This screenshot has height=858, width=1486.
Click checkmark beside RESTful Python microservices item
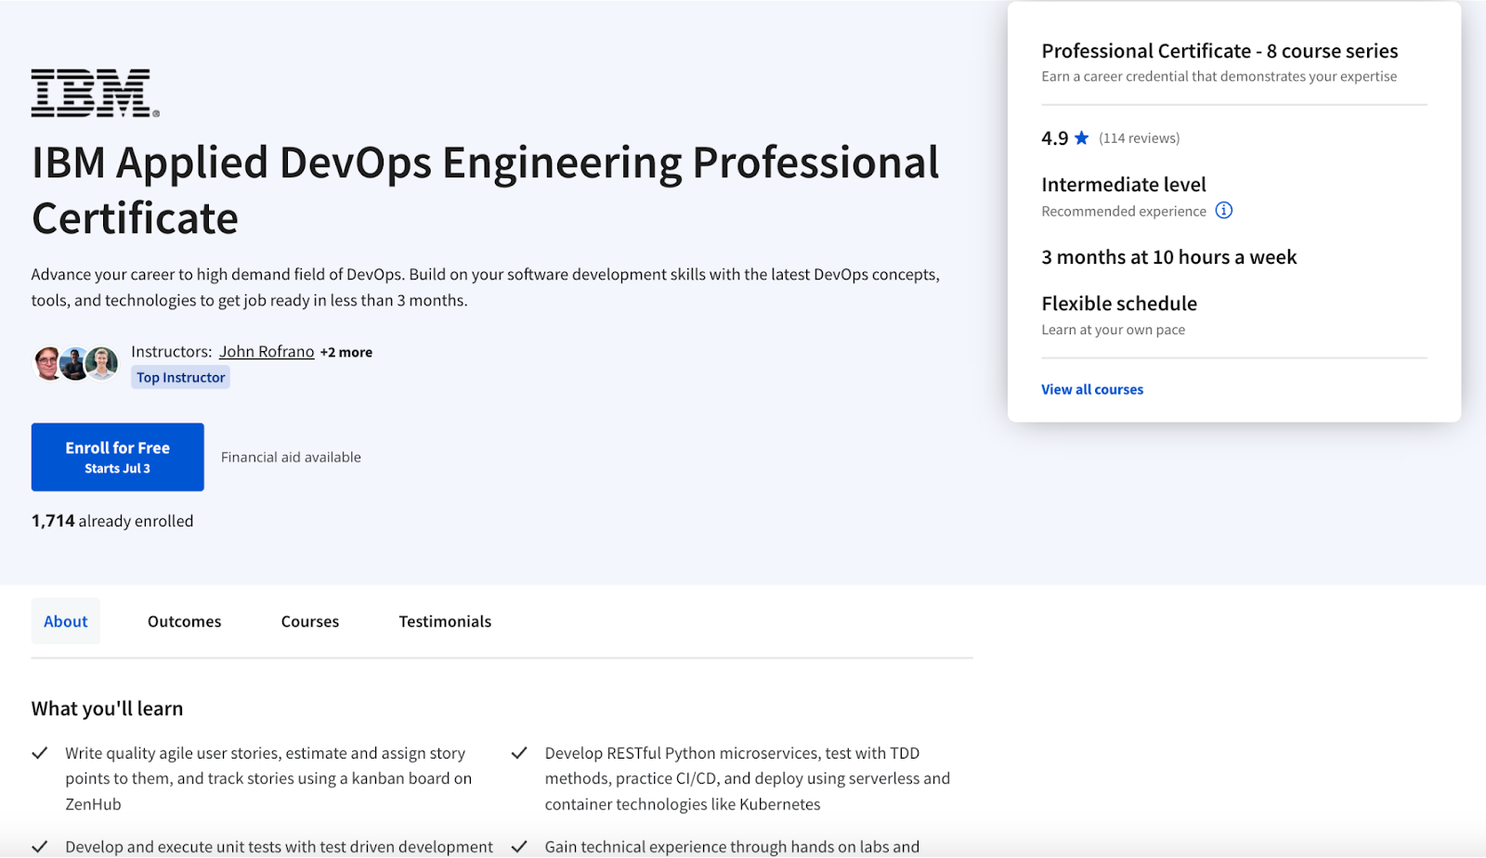tap(519, 753)
